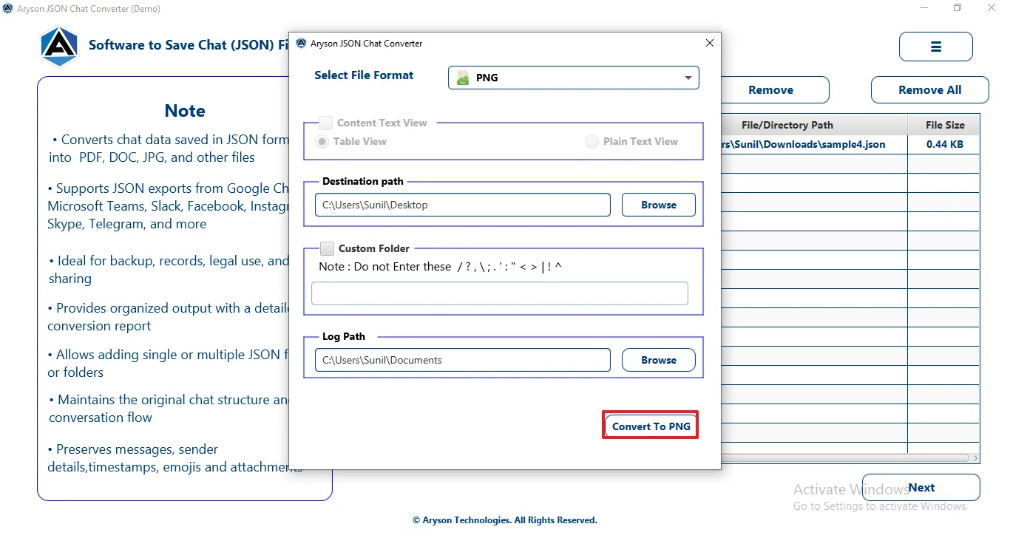Select the Table View radio button
Screen dimensions: 1010x538
[322, 142]
